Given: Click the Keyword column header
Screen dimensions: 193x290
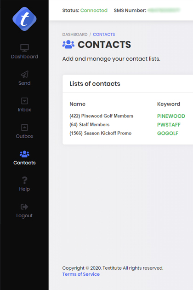Looking at the screenshot, I should pyautogui.click(x=169, y=104).
